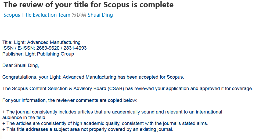This screenshot has width=263, height=139.
Task: Click the email subject heading
Action: click(88, 5)
